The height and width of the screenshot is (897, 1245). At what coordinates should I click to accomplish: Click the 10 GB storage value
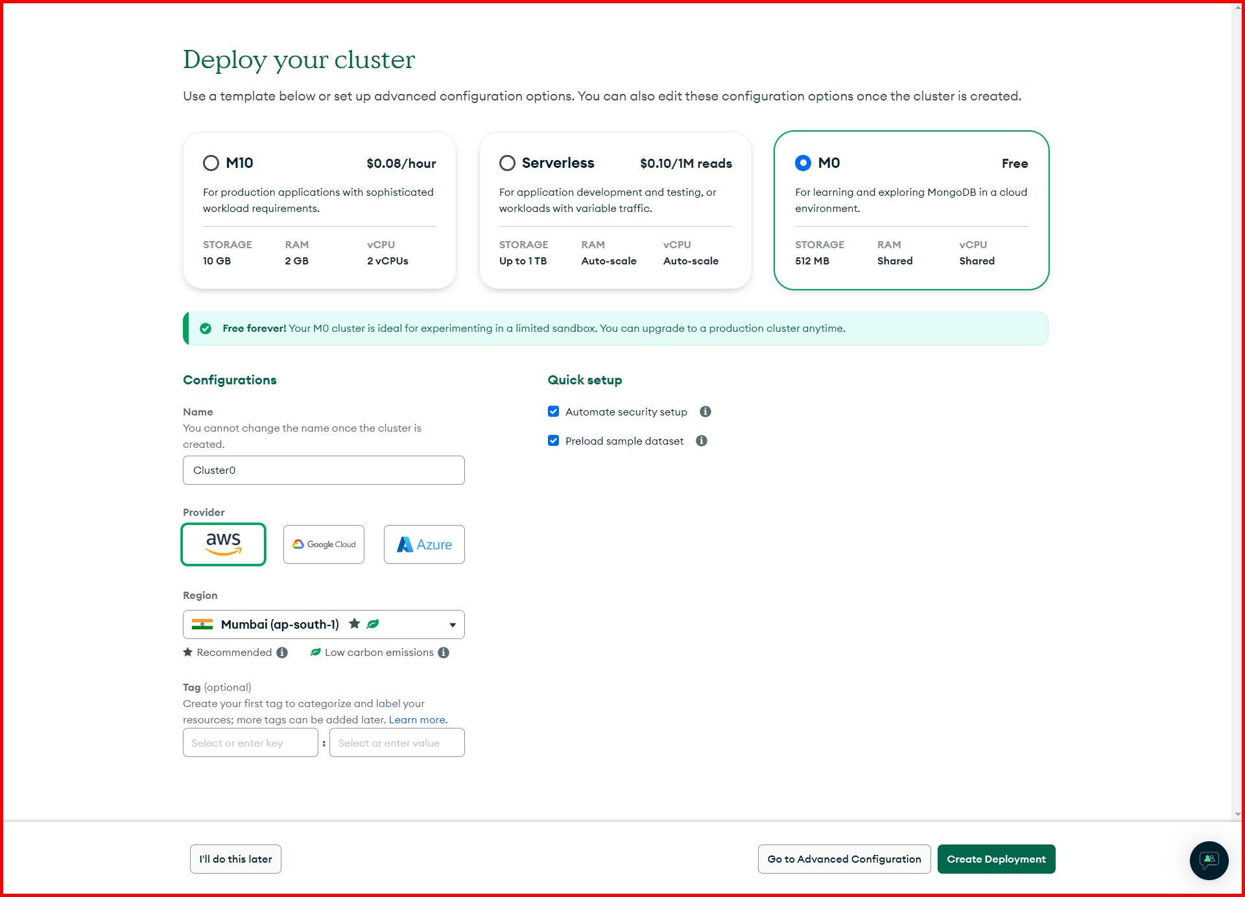coord(217,261)
